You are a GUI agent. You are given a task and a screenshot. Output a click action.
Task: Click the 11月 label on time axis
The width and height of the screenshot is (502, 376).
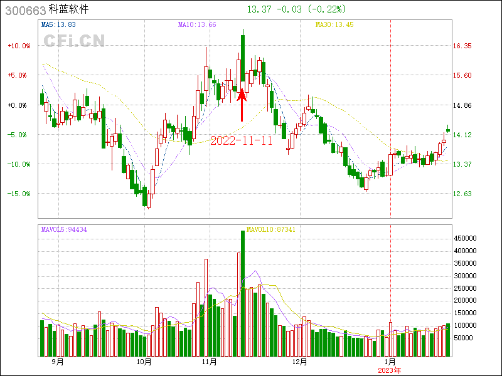[210, 362]
